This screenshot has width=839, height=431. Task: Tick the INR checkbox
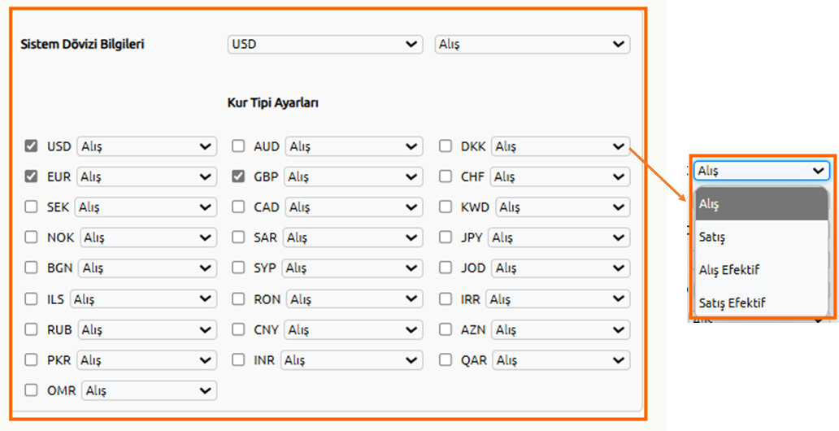(238, 359)
